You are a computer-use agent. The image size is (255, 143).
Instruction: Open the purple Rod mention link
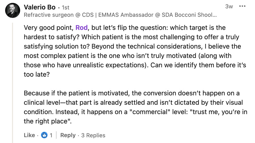(82, 28)
